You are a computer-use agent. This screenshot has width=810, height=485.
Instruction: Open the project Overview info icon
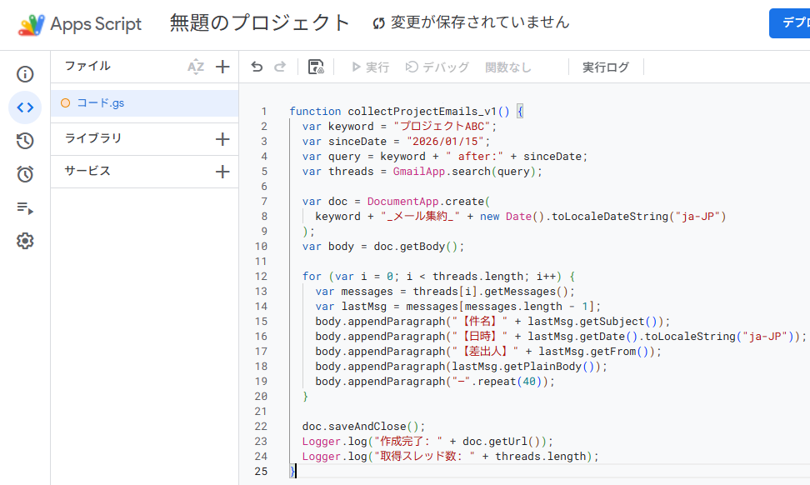coord(25,74)
